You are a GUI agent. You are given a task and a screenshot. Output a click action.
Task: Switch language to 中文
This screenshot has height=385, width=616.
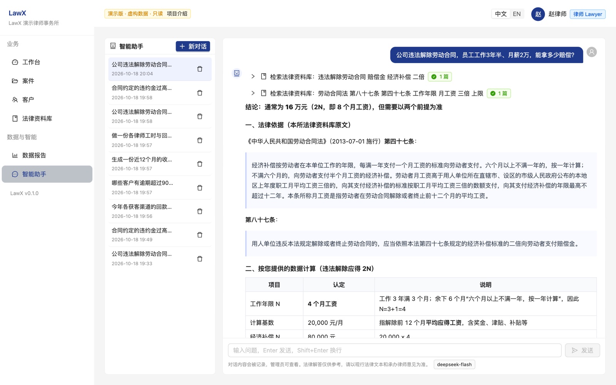pos(500,14)
